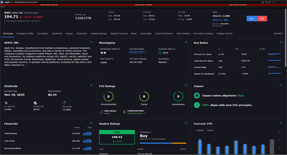This screenshot has width=287, height=155.
Task: Expand the Key Ratios panel arrow icon
Action: point(280,42)
